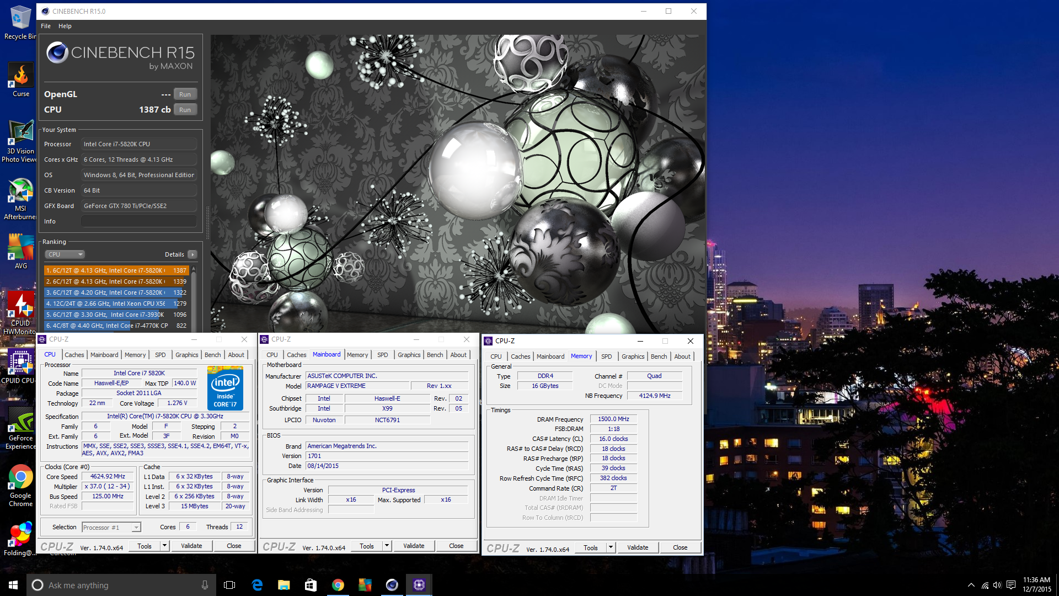Image resolution: width=1059 pixels, height=596 pixels.
Task: Select ranking entry scoring 1387
Action: click(116, 270)
